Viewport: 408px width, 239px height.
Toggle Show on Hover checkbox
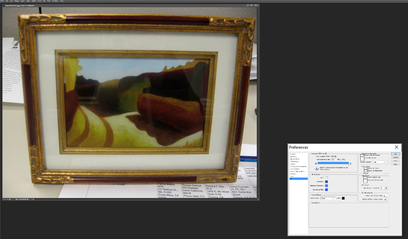click(x=366, y=169)
